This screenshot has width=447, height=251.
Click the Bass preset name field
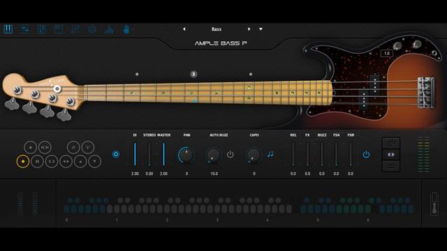pyautogui.click(x=217, y=29)
